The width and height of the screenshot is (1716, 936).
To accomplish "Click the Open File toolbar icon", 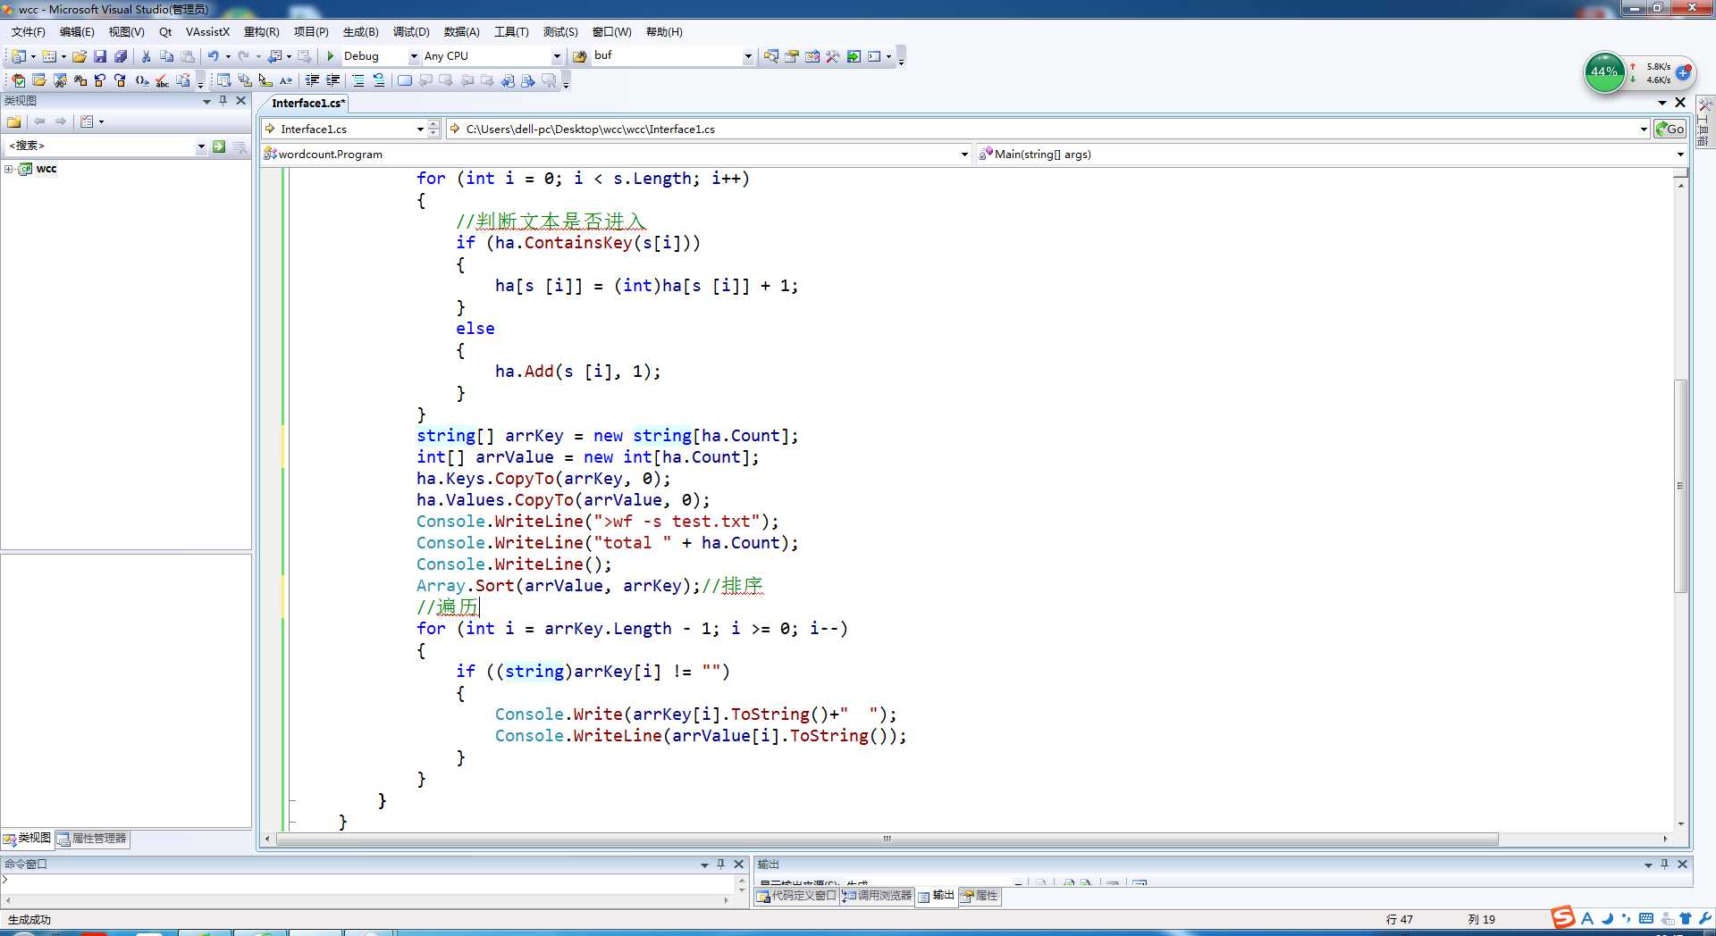I will point(80,56).
